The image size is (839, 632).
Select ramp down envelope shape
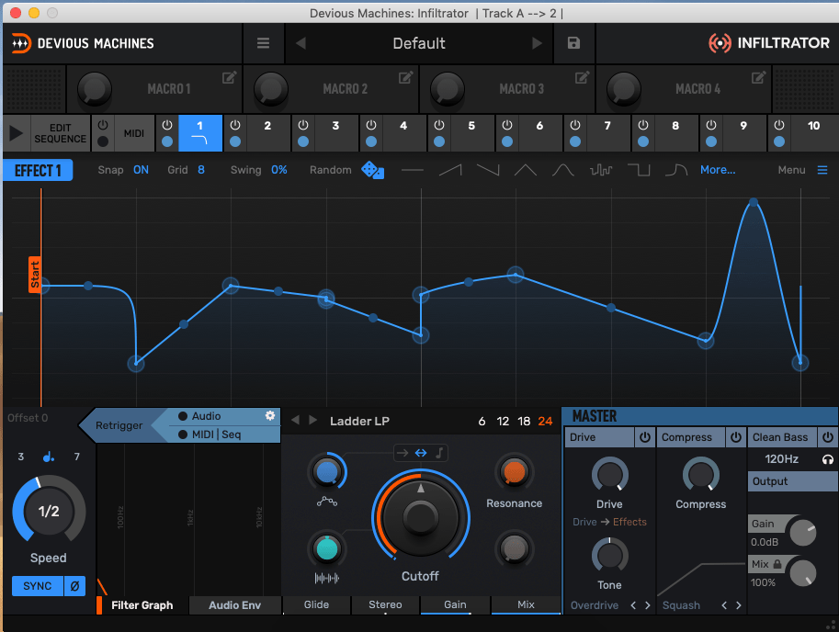[x=488, y=171]
